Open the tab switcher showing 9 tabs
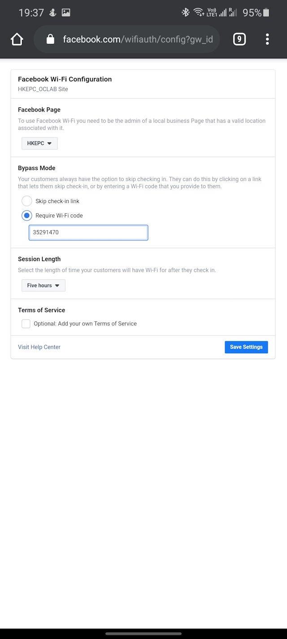Image resolution: width=287 pixels, height=639 pixels. click(x=239, y=40)
